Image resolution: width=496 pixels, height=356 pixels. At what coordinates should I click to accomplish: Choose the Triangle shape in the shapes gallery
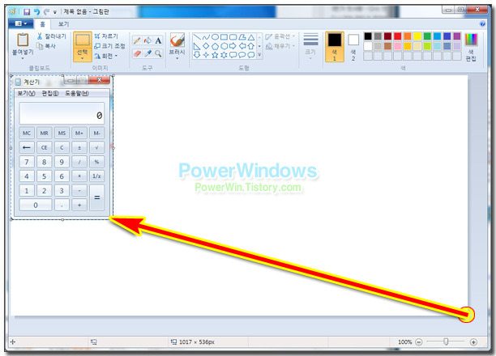pyautogui.click(x=251, y=37)
